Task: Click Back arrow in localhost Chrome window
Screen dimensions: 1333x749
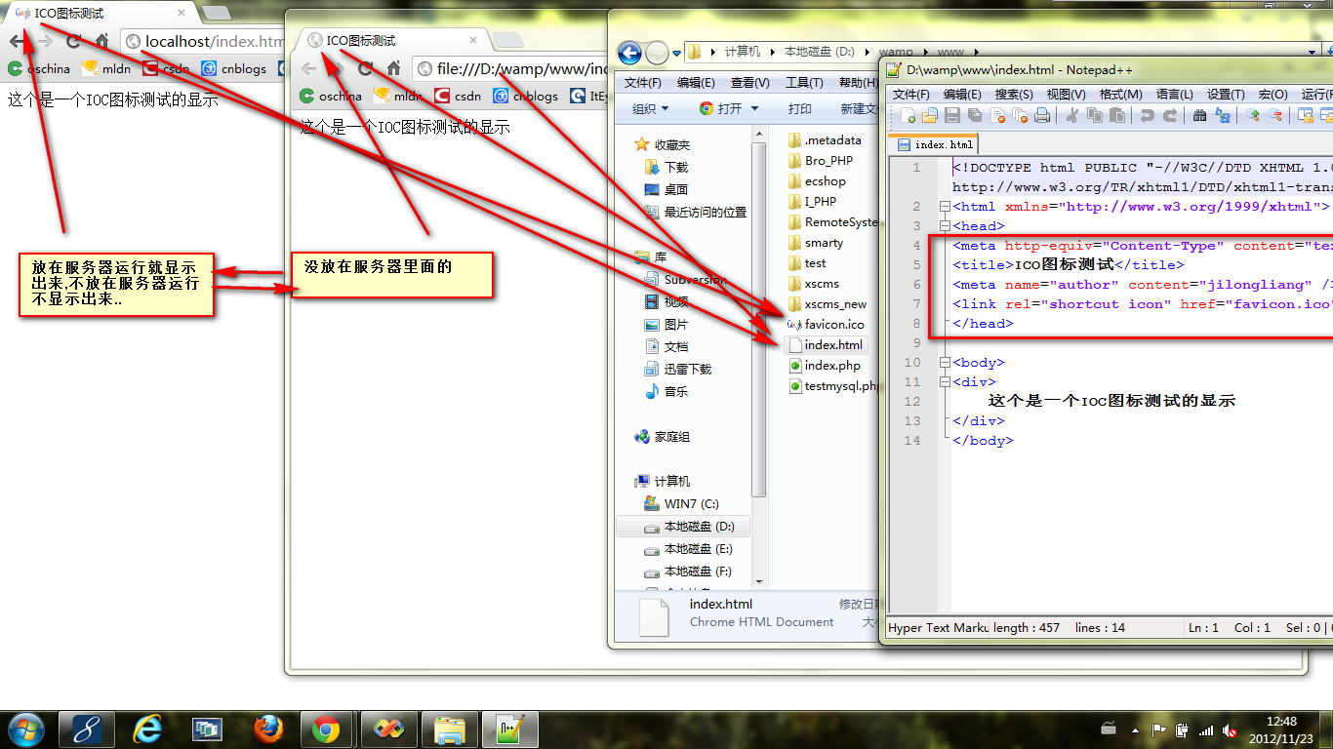Action: click(17, 41)
